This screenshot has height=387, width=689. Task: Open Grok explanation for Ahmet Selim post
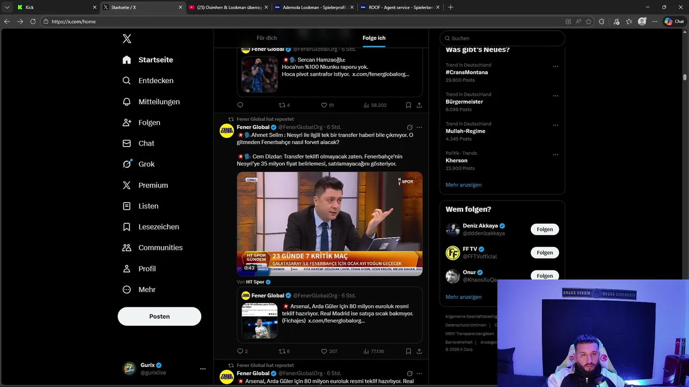point(410,127)
